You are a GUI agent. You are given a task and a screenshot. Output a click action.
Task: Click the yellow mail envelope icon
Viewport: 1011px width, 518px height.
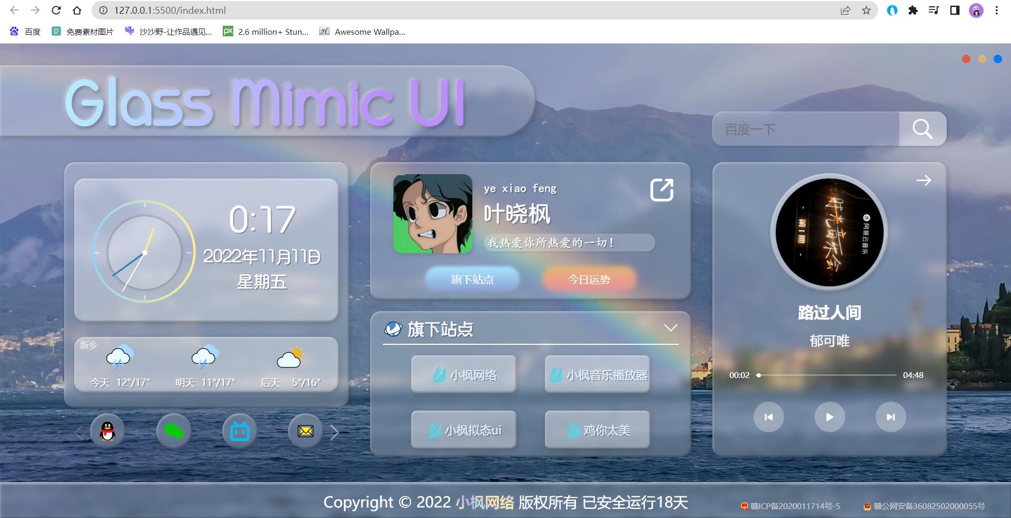pos(305,432)
